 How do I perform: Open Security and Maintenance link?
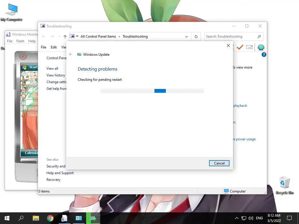[x=56, y=166]
